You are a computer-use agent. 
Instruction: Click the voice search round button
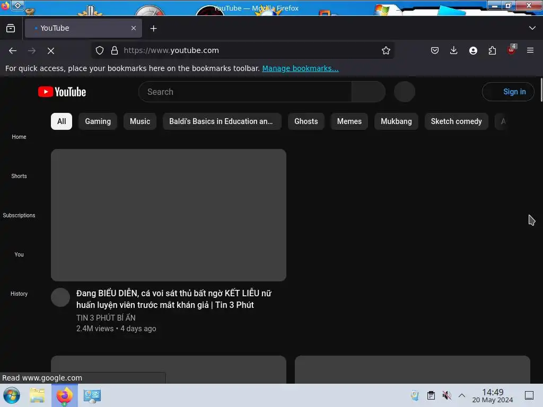coord(405,92)
